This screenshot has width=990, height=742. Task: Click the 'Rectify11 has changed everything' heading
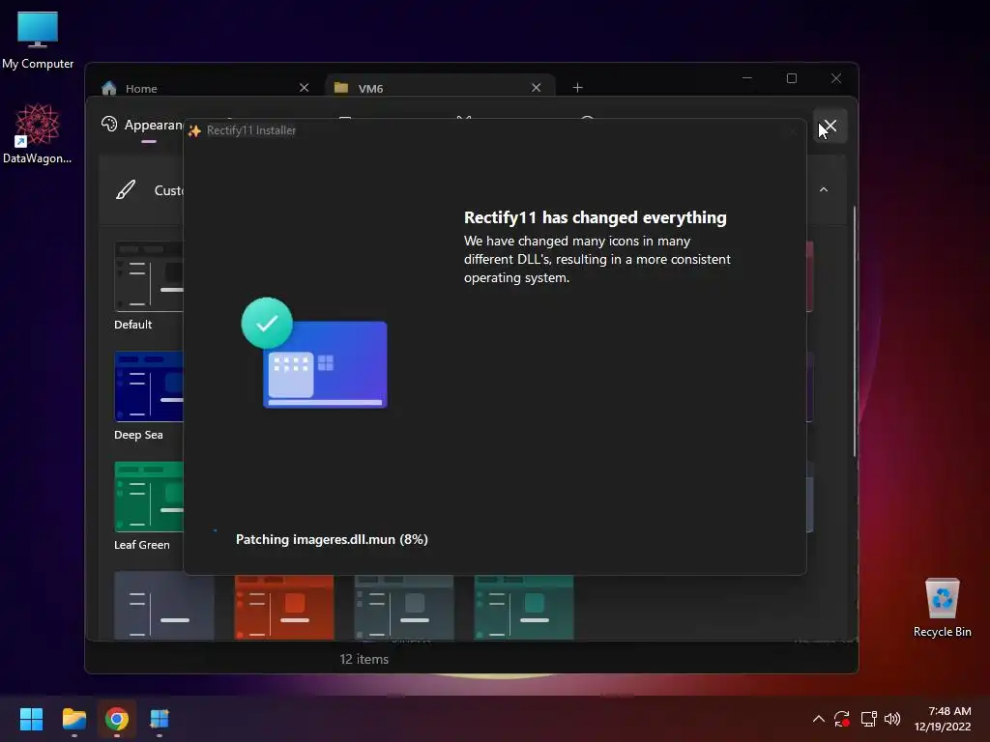(595, 217)
